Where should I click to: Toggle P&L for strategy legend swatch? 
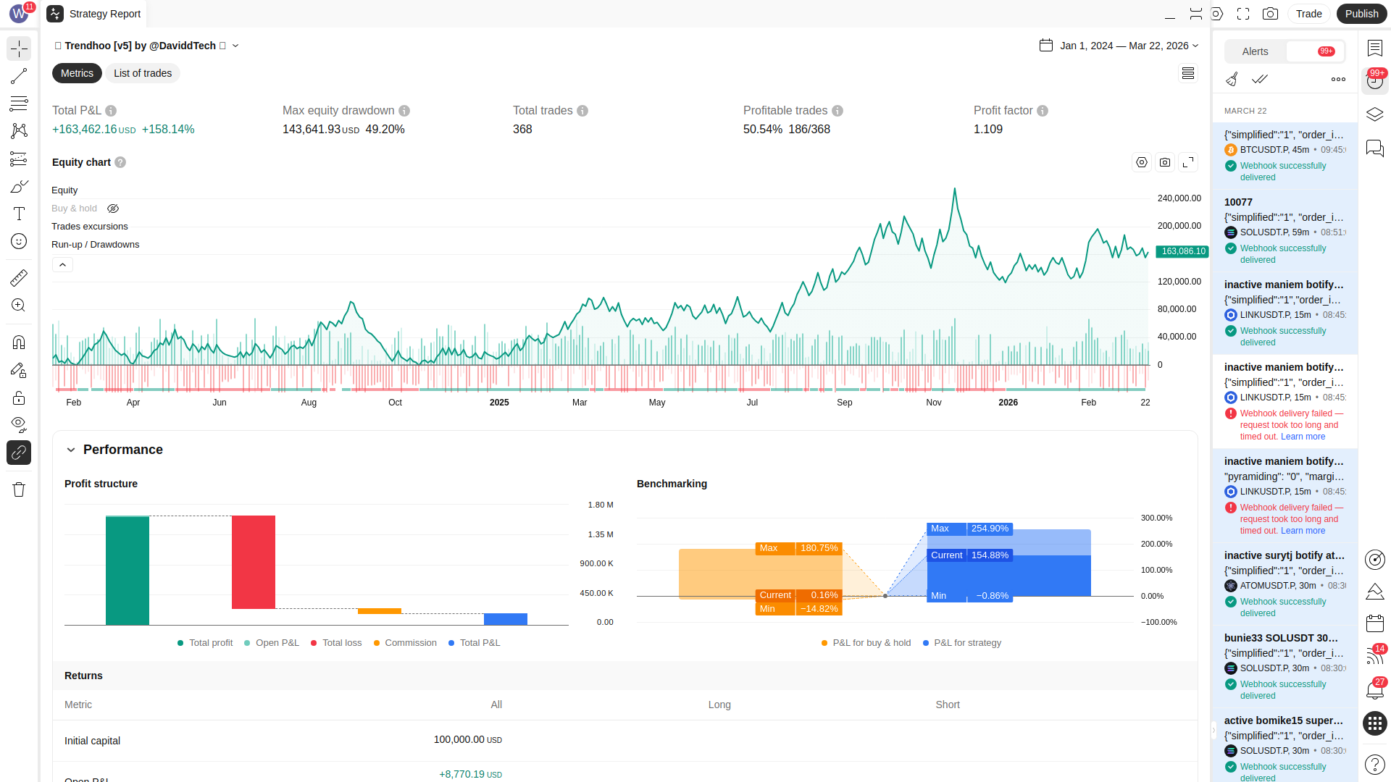pos(926,643)
